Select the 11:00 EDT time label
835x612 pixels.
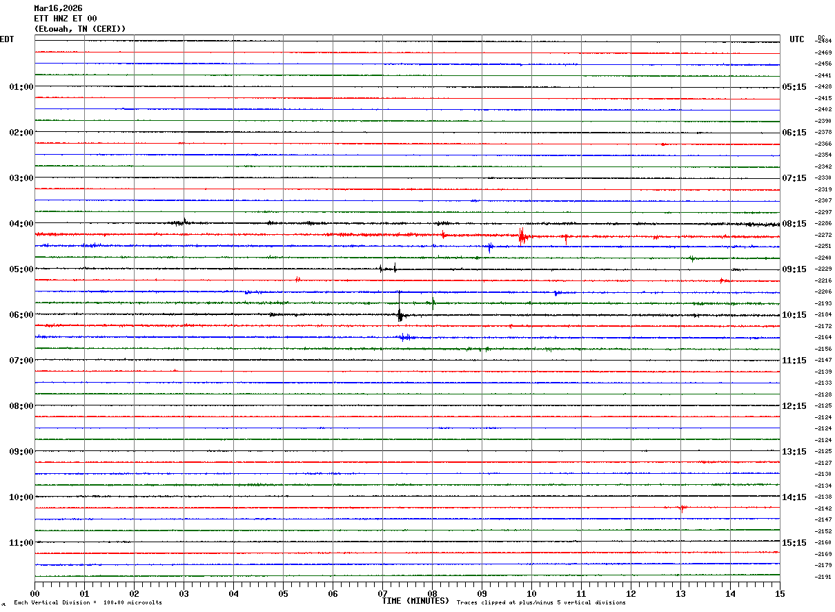point(21,543)
